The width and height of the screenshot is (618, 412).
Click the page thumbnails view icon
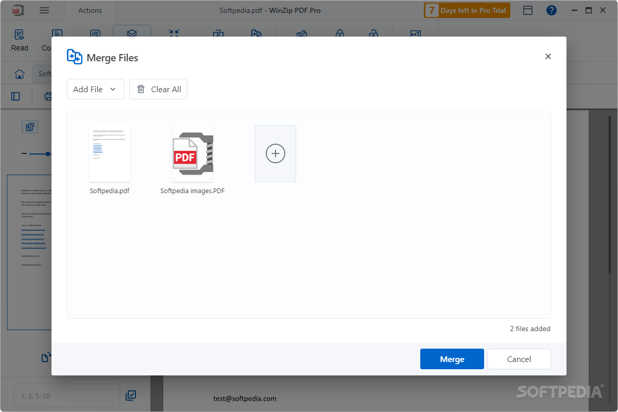pyautogui.click(x=30, y=127)
